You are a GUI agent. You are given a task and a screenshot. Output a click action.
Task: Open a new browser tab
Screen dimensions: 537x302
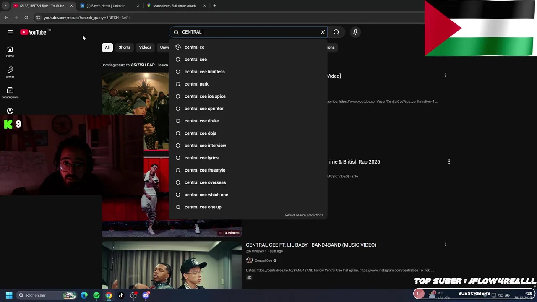[214, 6]
